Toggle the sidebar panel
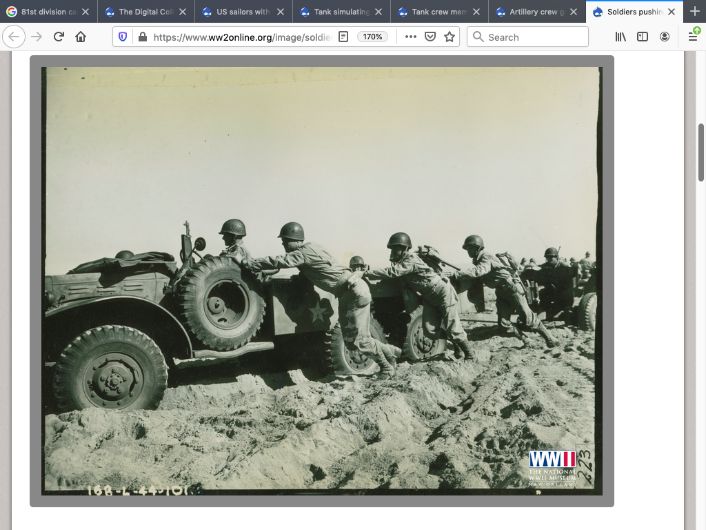 pos(643,37)
